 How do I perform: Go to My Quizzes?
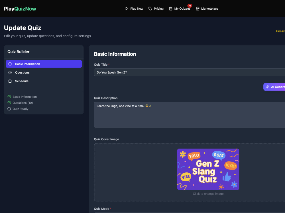pos(180,9)
